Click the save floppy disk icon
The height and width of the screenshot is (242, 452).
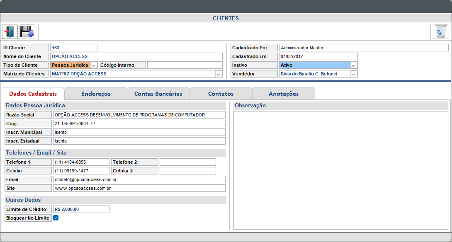tap(27, 31)
